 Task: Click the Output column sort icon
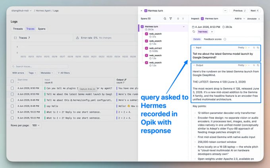coord(125,80)
